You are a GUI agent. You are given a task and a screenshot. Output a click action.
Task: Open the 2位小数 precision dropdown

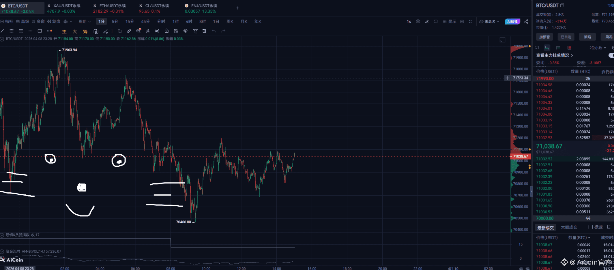point(598,48)
